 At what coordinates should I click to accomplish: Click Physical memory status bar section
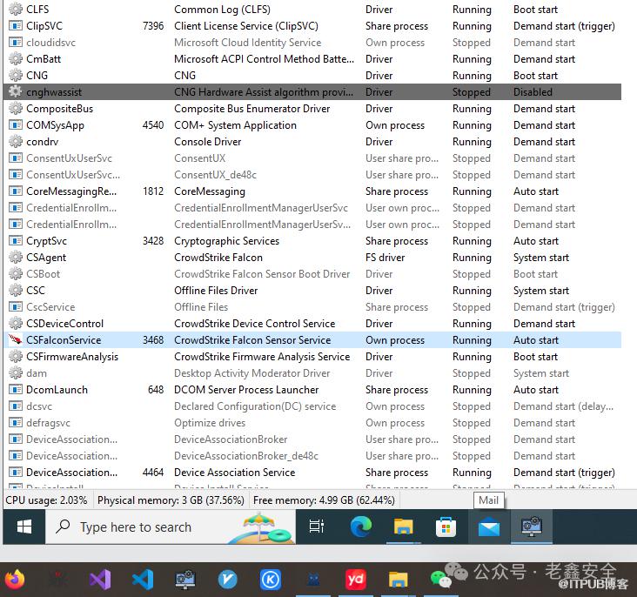171,500
